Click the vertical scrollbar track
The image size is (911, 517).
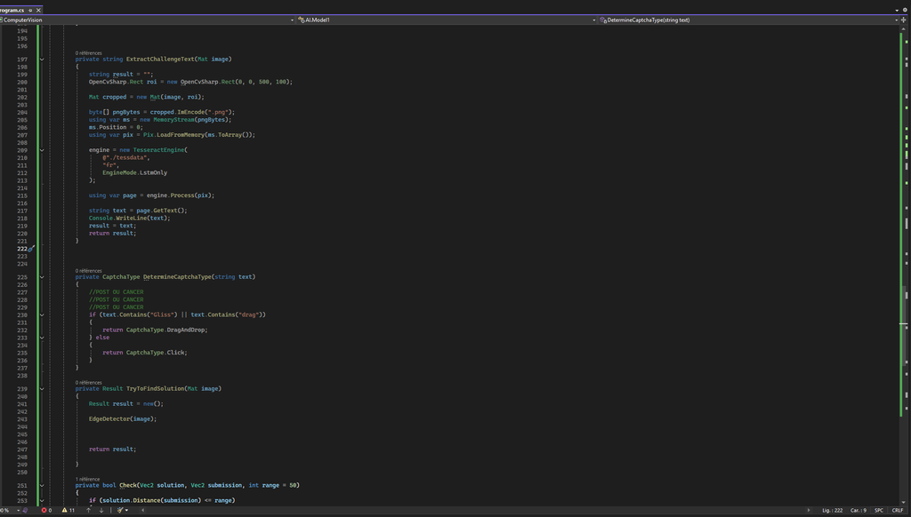tap(905, 266)
